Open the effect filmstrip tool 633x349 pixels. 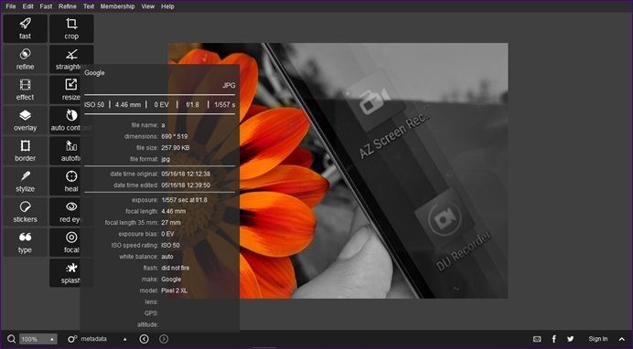[x=25, y=90]
